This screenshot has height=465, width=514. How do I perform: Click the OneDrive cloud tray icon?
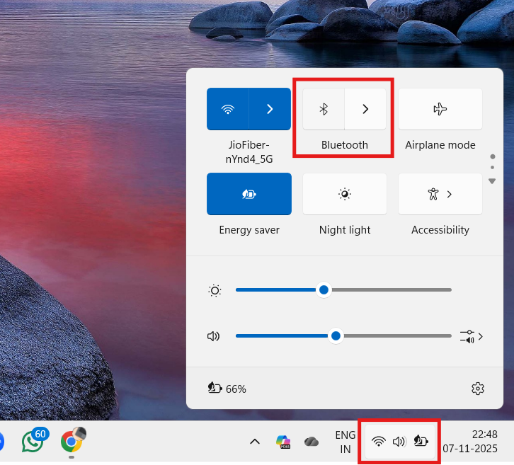(x=312, y=442)
